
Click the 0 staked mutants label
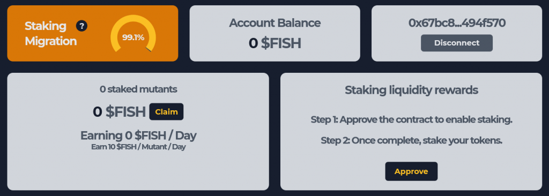tap(138, 89)
